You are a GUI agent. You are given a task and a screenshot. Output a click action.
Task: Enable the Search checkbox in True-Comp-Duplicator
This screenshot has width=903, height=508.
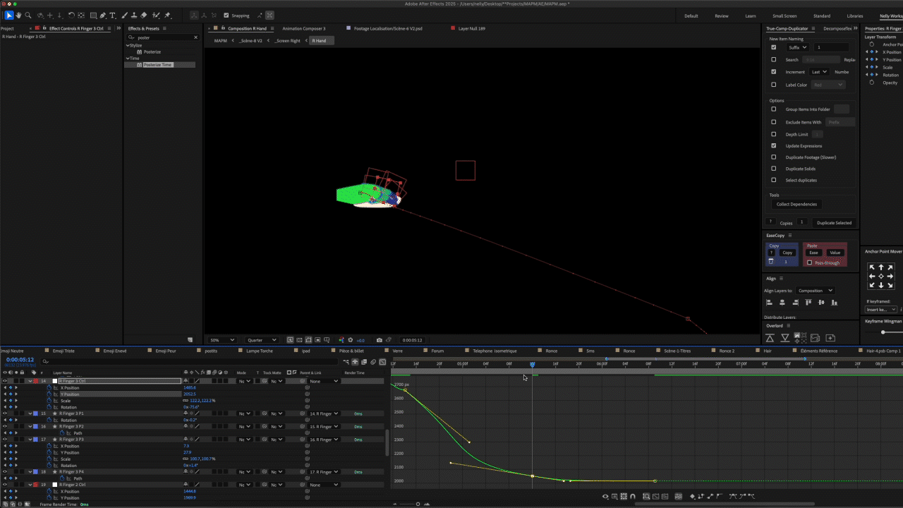[x=773, y=59]
